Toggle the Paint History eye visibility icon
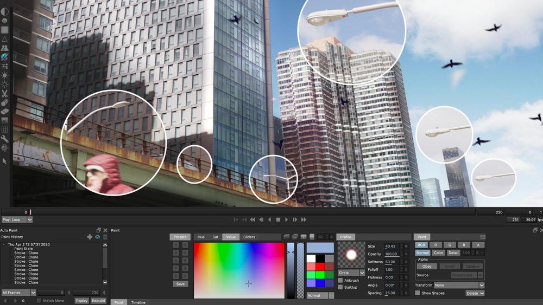This screenshot has width=543, height=305. (98, 237)
